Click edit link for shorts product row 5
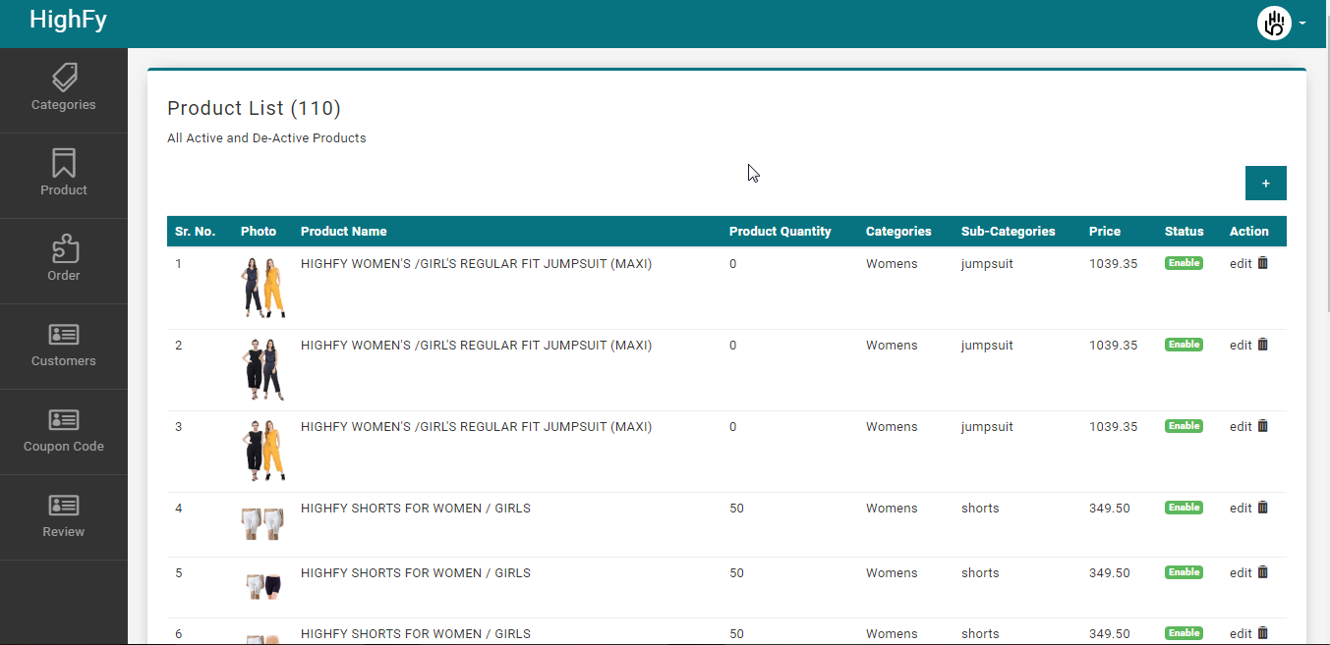1330x645 pixels. (1241, 573)
